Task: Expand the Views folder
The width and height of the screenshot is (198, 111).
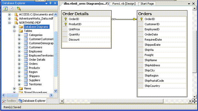Action: [x=14, y=88]
